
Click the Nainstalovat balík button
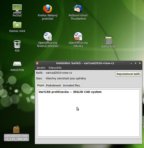pos(128,74)
